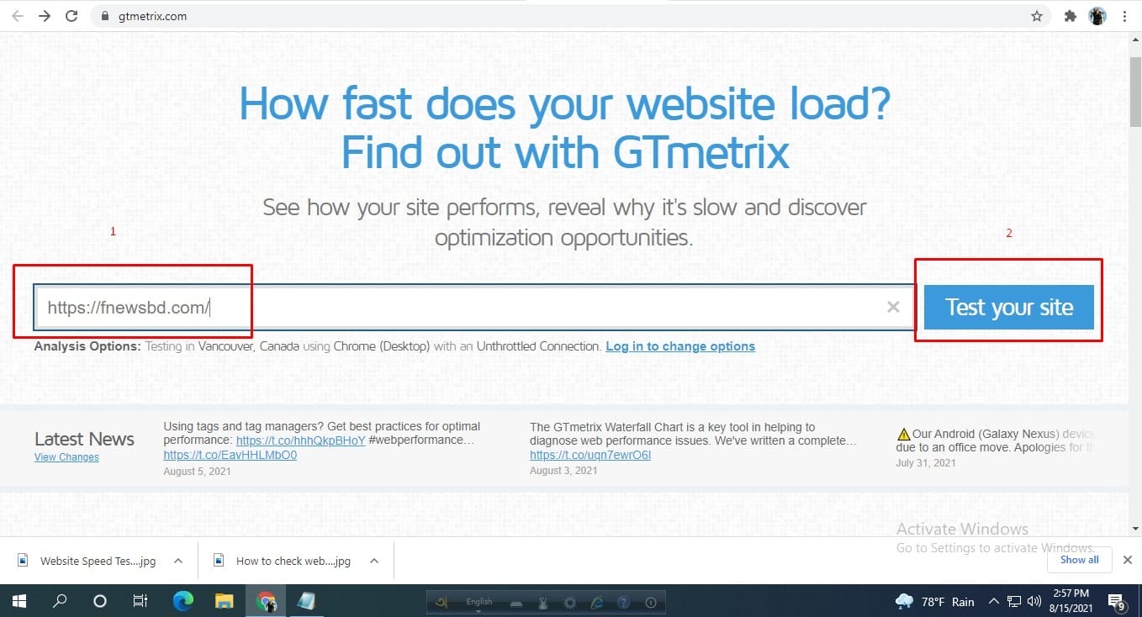Click the Analysis Options label
The image size is (1142, 617).
point(87,346)
